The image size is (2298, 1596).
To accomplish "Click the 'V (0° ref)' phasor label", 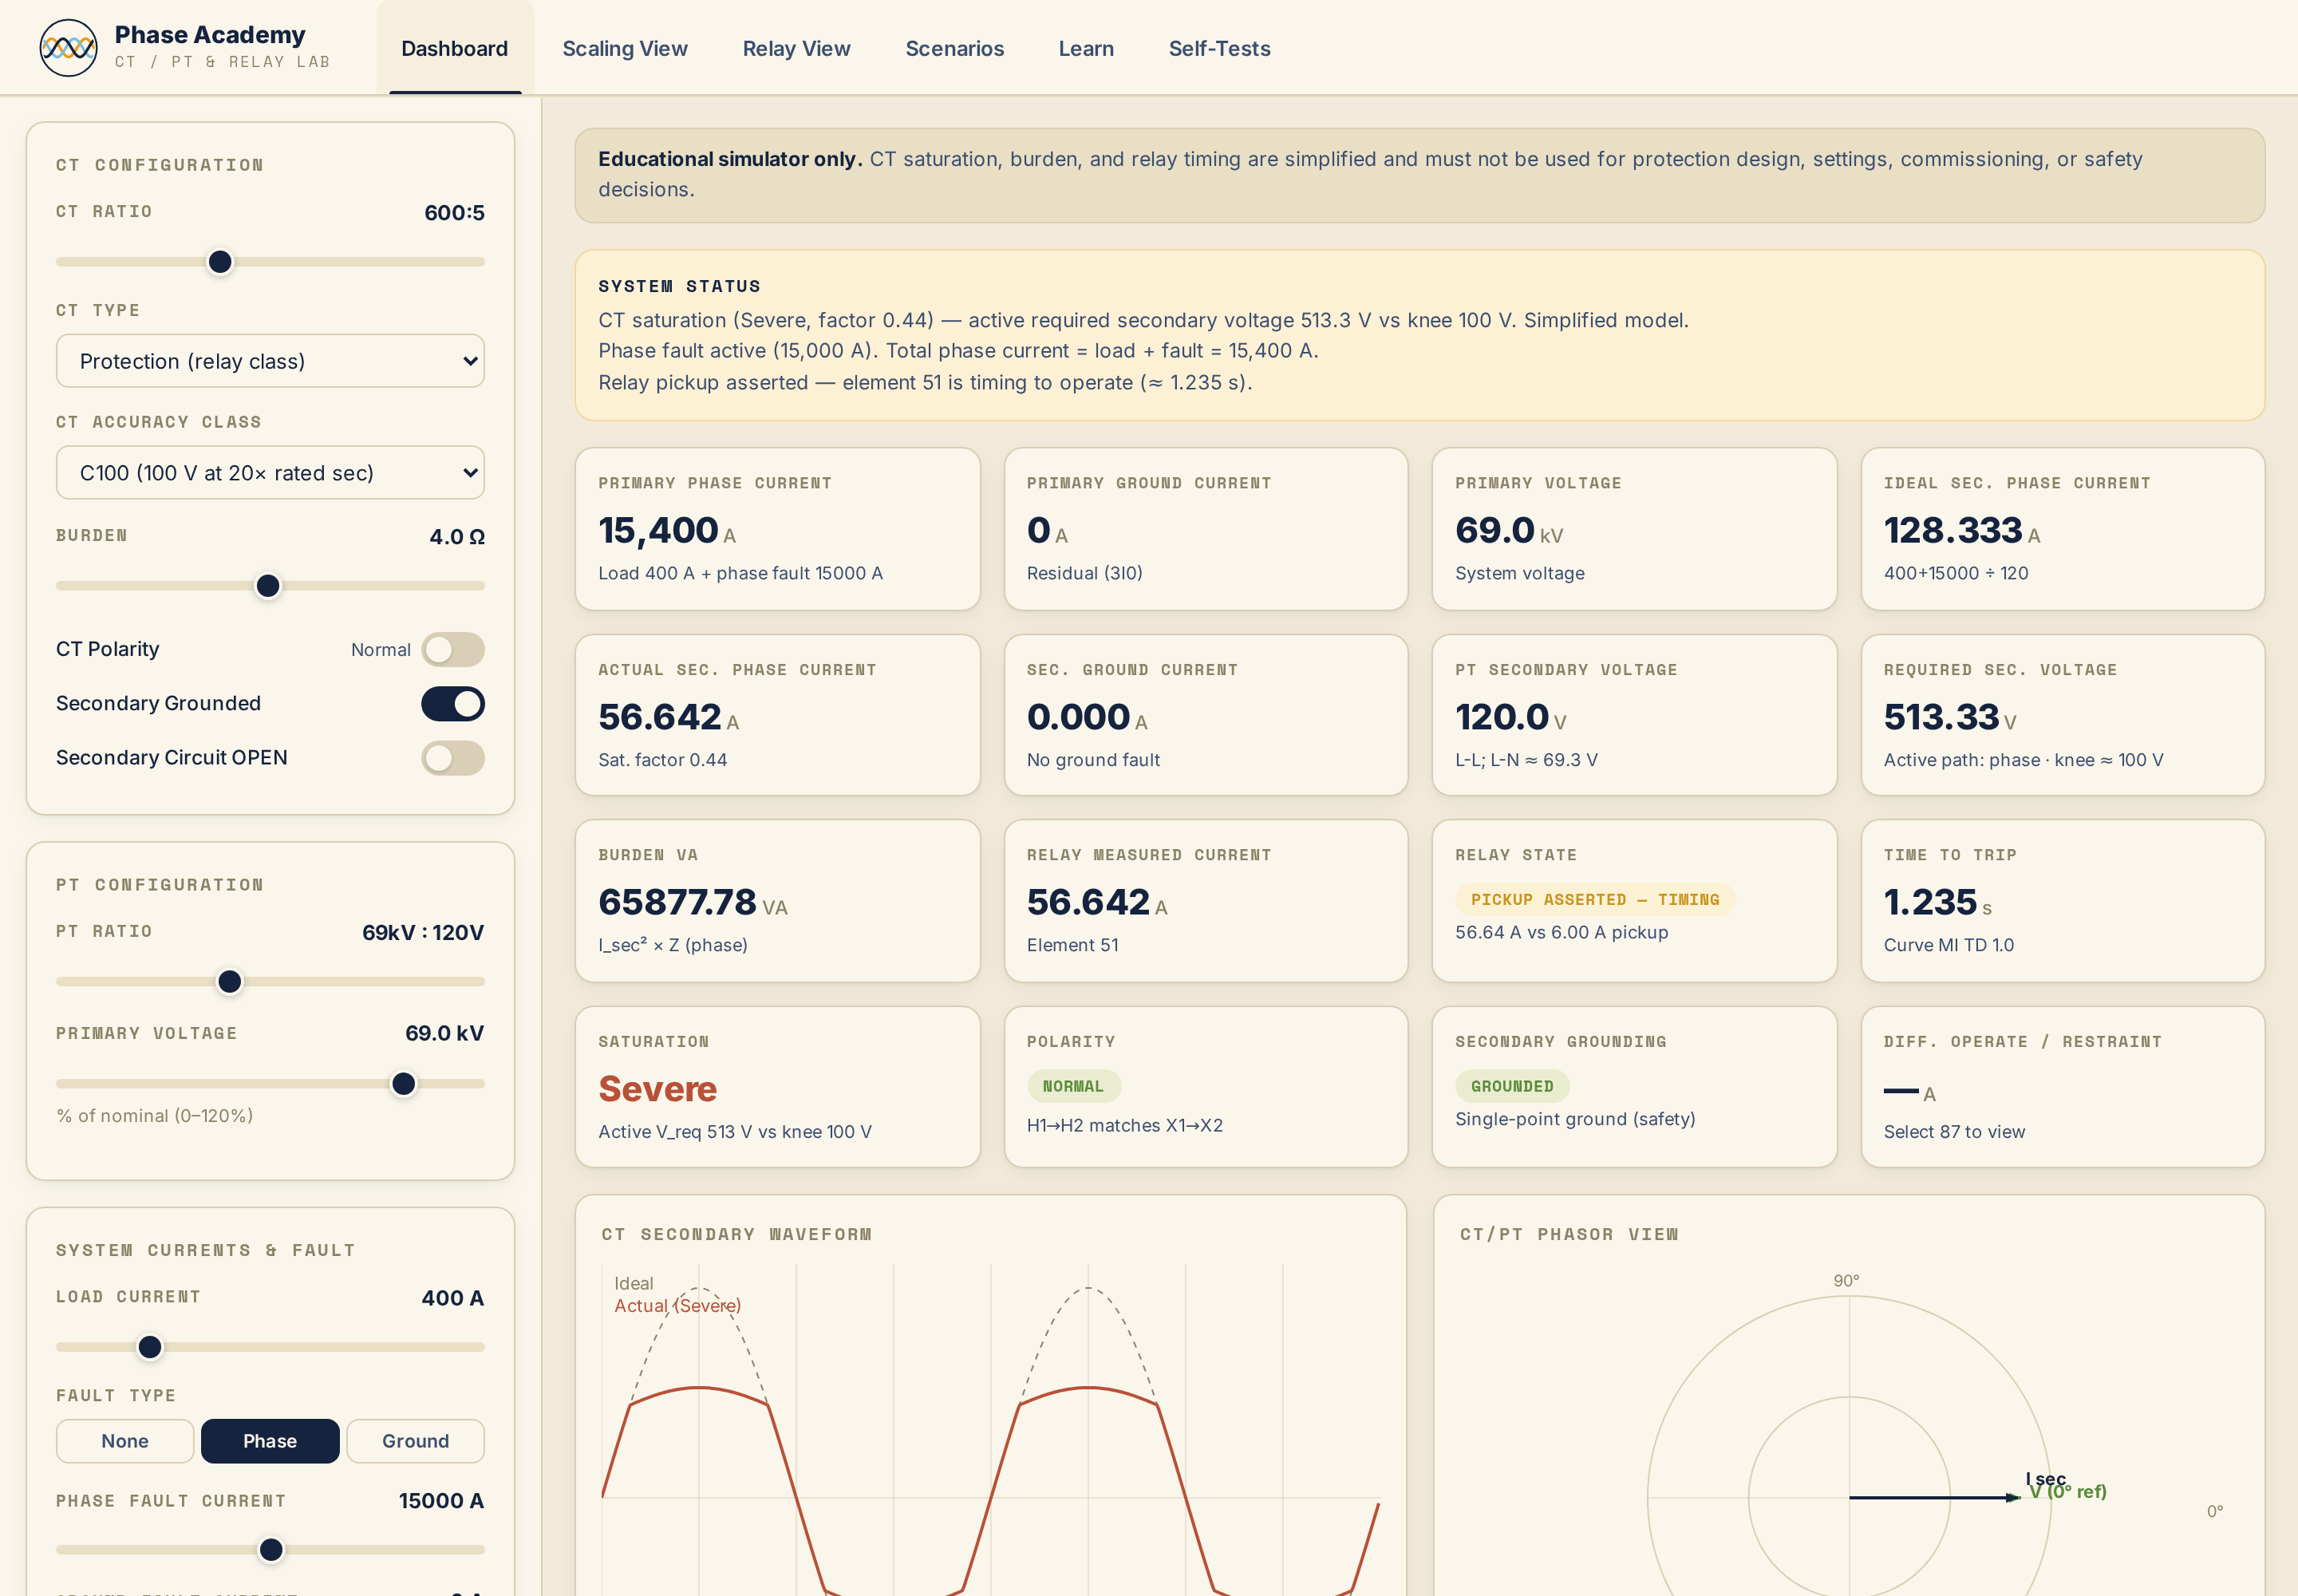I will tap(2067, 1492).
